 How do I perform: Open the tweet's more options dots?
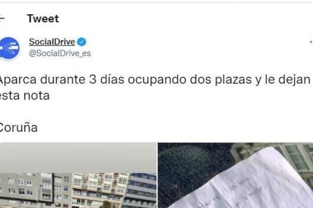311,42
